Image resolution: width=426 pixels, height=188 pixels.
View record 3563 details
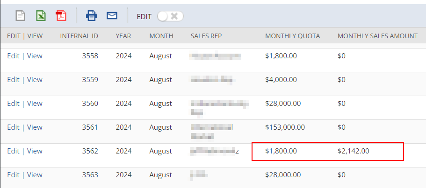pos(35,175)
